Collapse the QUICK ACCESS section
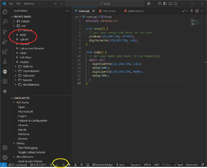 (22, 98)
